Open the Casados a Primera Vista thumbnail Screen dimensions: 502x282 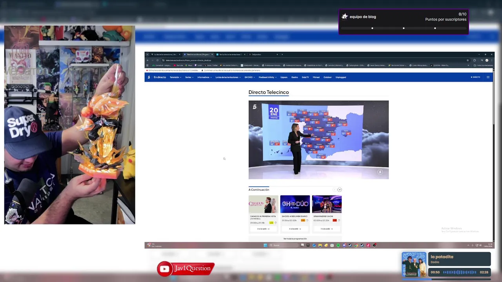coord(263,204)
